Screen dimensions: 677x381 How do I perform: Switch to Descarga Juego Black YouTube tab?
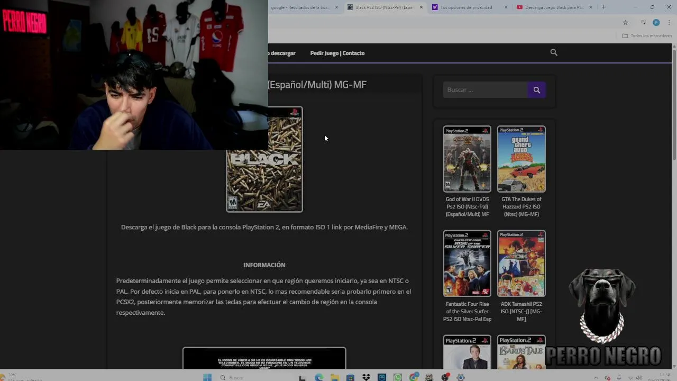(x=553, y=7)
